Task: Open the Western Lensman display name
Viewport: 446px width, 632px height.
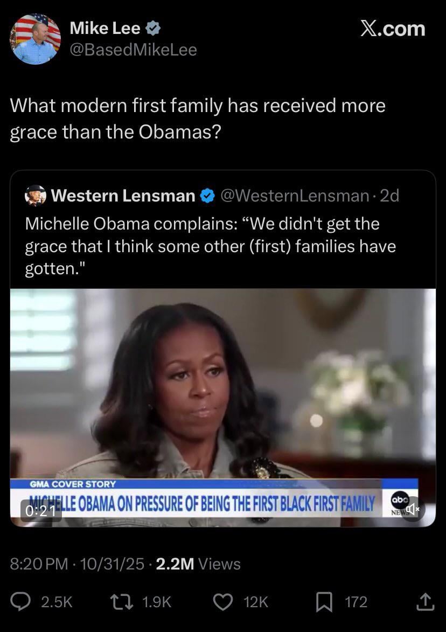Action: 123,196
